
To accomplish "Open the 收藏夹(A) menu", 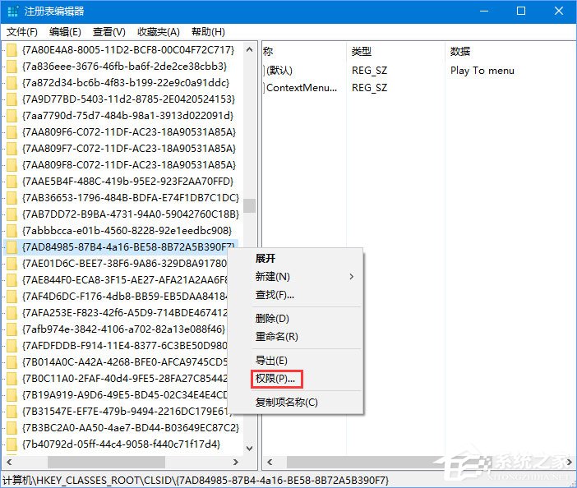I will click(x=159, y=32).
